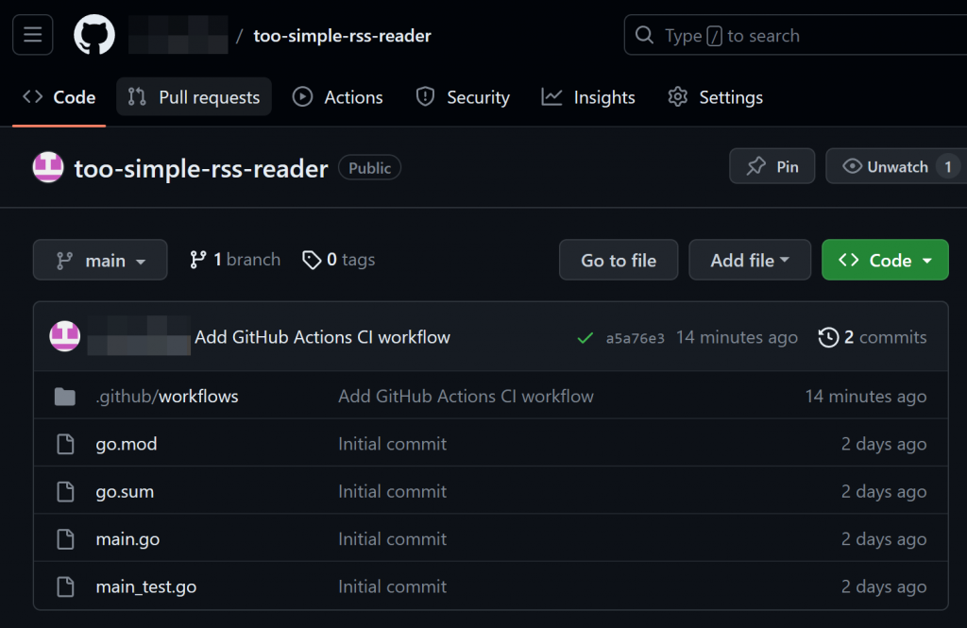Image resolution: width=967 pixels, height=628 pixels.
Task: Open the green Code dropdown
Action: (x=885, y=260)
